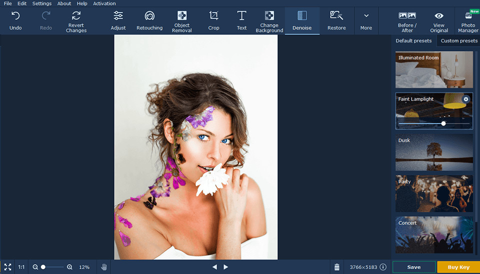The image size is (480, 274).
Task: Click the 12% zoom value
Action: click(x=84, y=267)
